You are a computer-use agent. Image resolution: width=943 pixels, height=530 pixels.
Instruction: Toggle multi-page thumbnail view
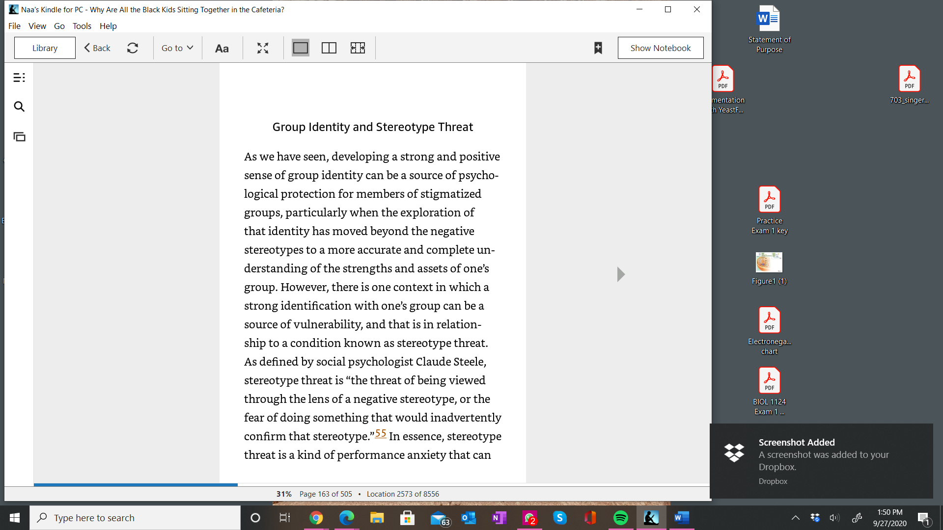pyautogui.click(x=358, y=48)
